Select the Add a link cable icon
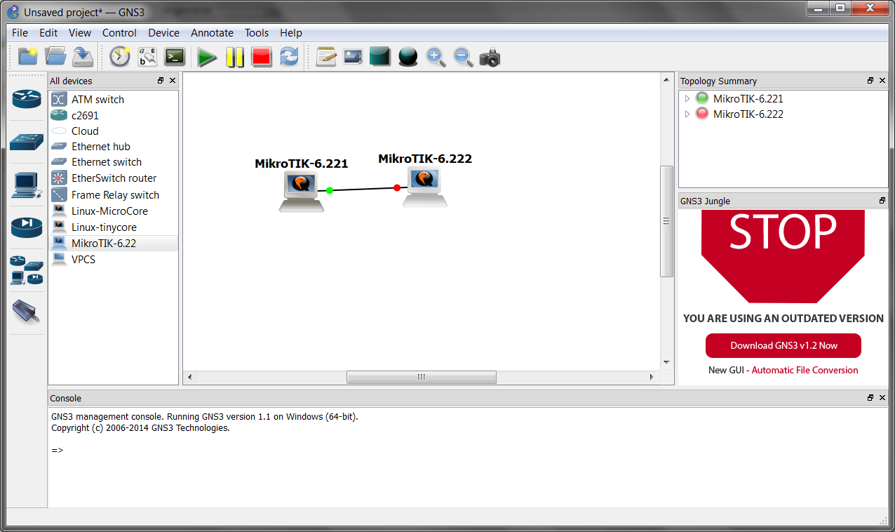 (27, 312)
